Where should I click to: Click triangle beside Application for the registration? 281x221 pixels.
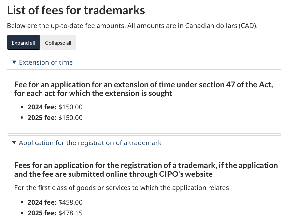coord(14,143)
